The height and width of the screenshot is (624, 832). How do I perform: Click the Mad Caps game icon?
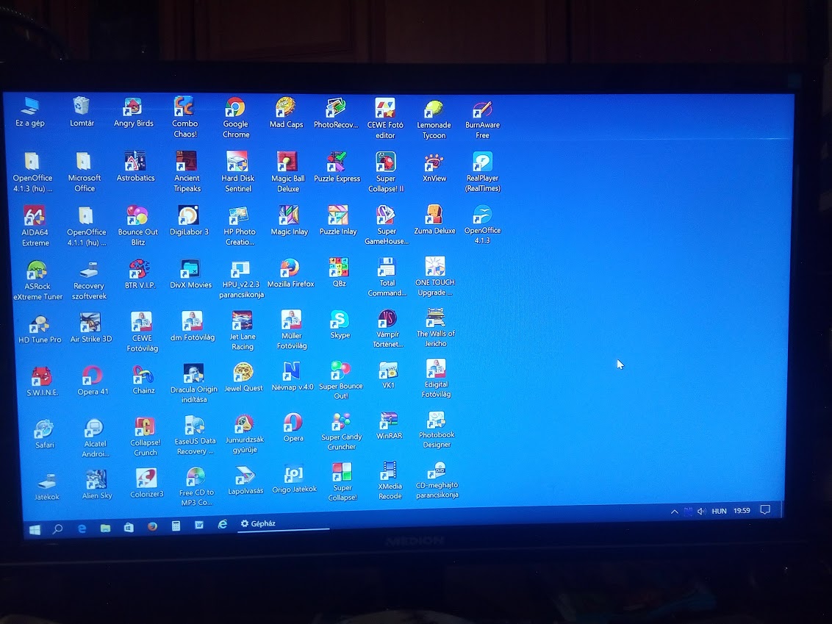click(286, 113)
